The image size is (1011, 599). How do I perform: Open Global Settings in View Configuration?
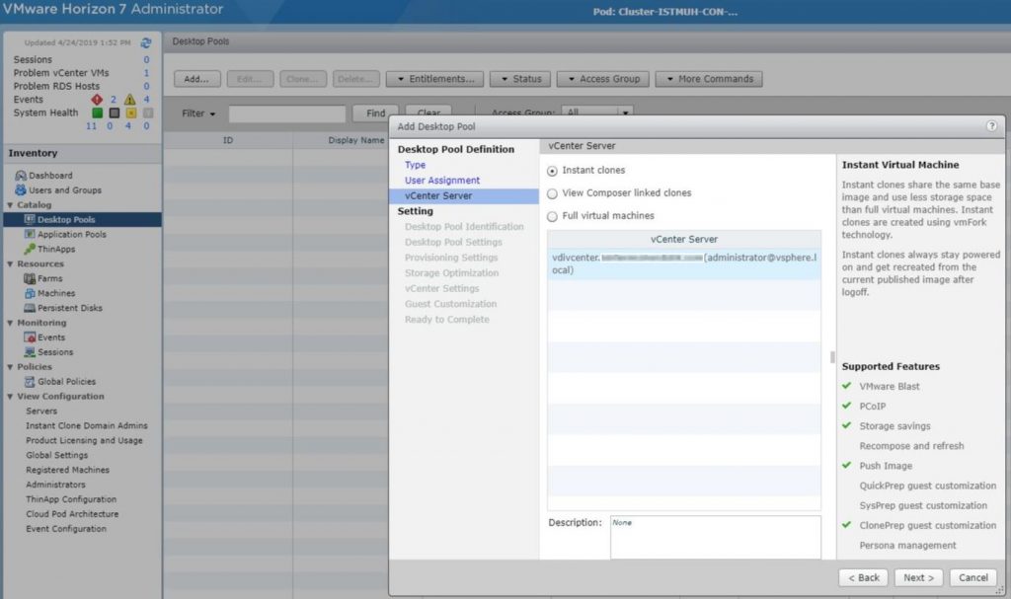tap(56, 455)
